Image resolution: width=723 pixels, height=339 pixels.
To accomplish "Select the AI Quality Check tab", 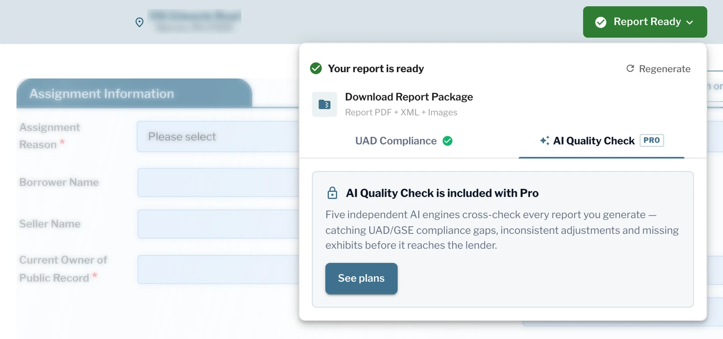I will (601, 141).
